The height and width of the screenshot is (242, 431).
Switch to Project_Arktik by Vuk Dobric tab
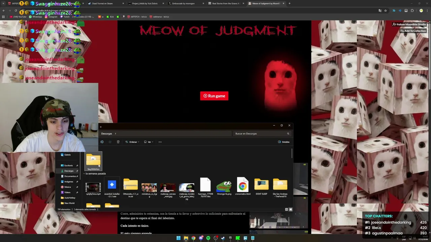point(146,3)
